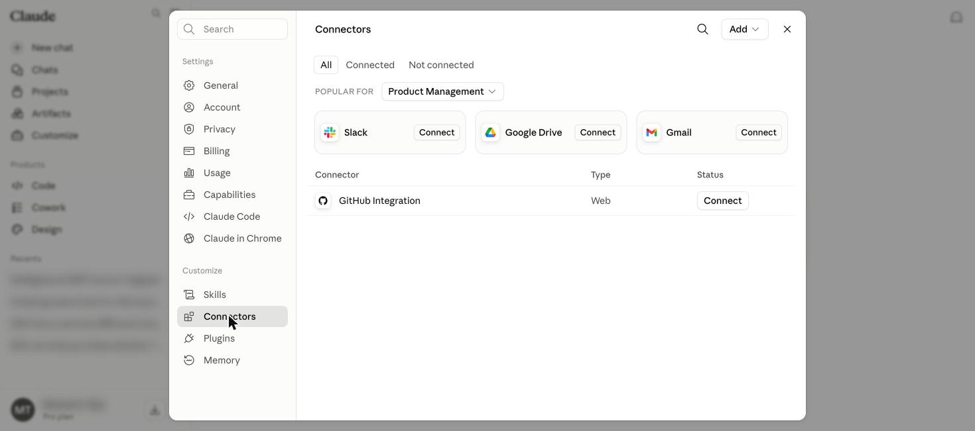Click the Artifacts icon in background sidebar
This screenshot has width=975, height=431.
click(x=17, y=114)
